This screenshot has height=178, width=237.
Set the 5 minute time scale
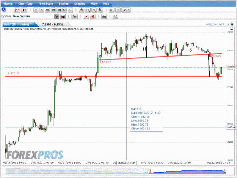42,10
